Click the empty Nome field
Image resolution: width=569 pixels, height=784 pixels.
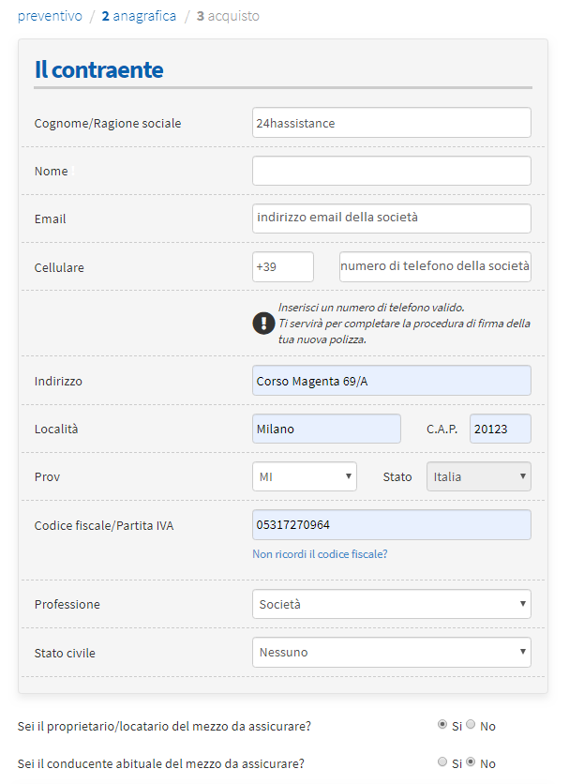click(391, 171)
